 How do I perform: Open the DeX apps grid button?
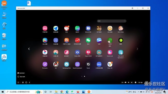point(18,82)
